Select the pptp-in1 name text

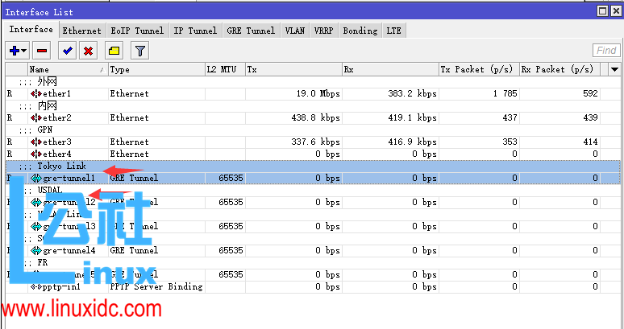point(61,286)
